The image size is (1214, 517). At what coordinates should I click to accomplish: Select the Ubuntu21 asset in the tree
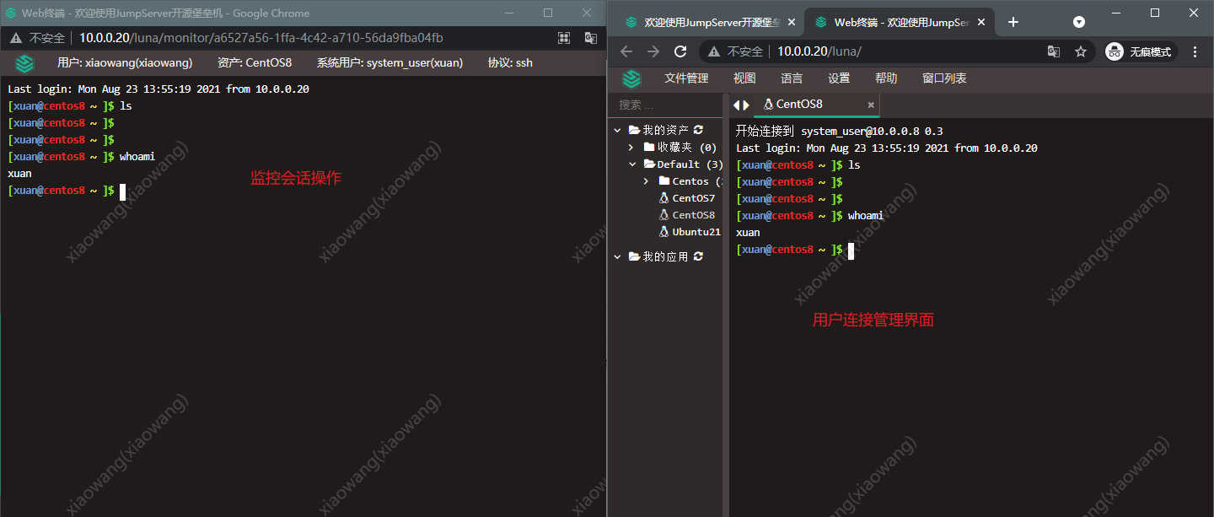tap(690, 232)
